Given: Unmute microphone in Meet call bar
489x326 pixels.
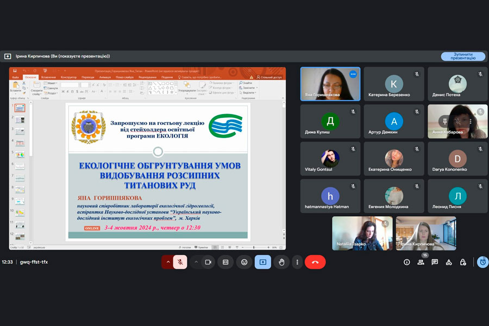Looking at the screenshot, I should [180, 262].
